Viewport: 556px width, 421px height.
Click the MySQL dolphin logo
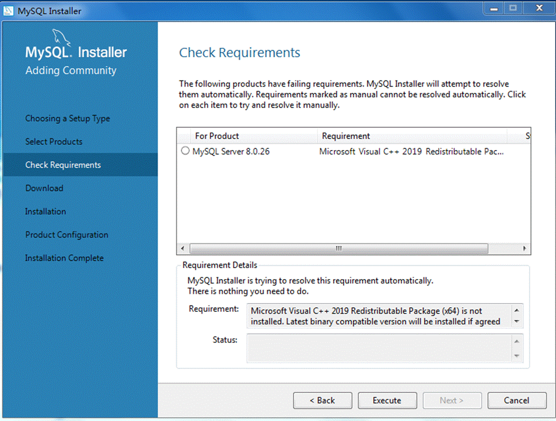click(61, 39)
